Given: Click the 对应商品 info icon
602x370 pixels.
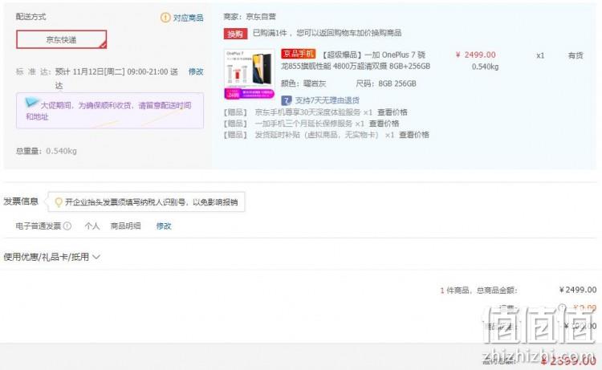Looking at the screenshot, I should [165, 18].
